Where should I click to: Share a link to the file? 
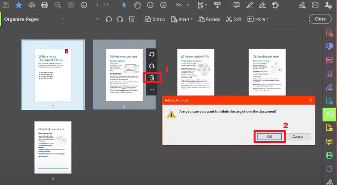pyautogui.click(x=302, y=5)
